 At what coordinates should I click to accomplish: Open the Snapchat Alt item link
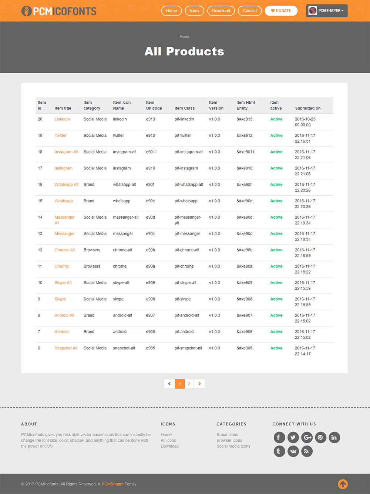coord(66,348)
